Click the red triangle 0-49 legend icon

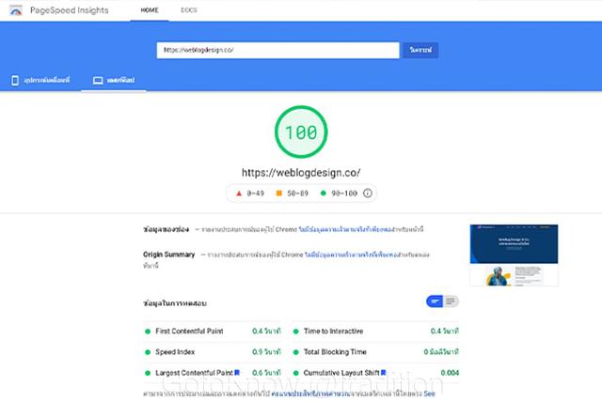(239, 193)
